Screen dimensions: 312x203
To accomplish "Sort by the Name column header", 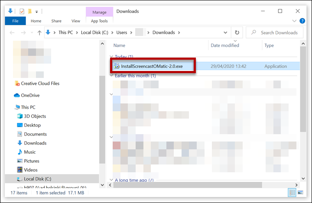I will coord(119,45).
